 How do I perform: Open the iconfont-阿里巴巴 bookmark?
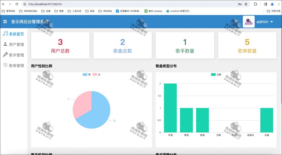pos(178,11)
